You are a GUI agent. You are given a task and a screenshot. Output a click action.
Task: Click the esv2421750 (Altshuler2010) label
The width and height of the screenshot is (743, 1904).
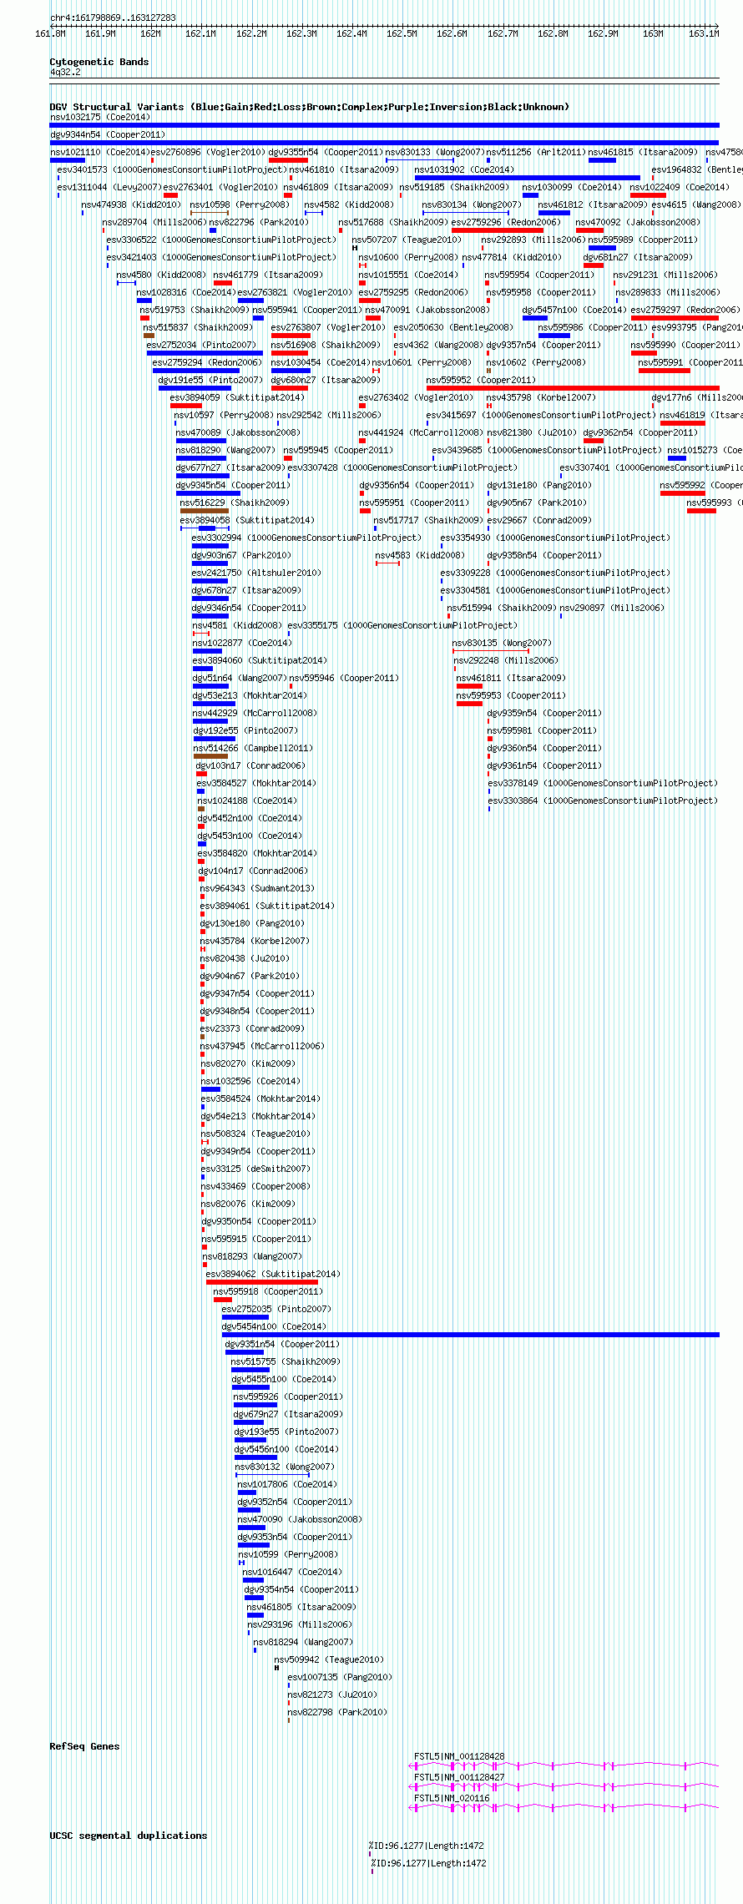point(256,573)
